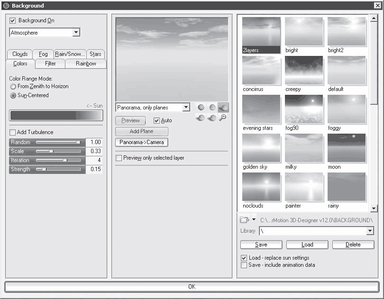Switch to the Clouds tab
The width and height of the screenshot is (384, 299).
[x=20, y=54]
